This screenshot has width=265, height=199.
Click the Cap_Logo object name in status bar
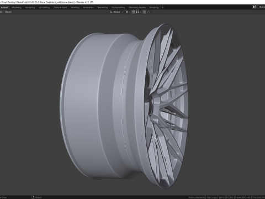coord(212,197)
